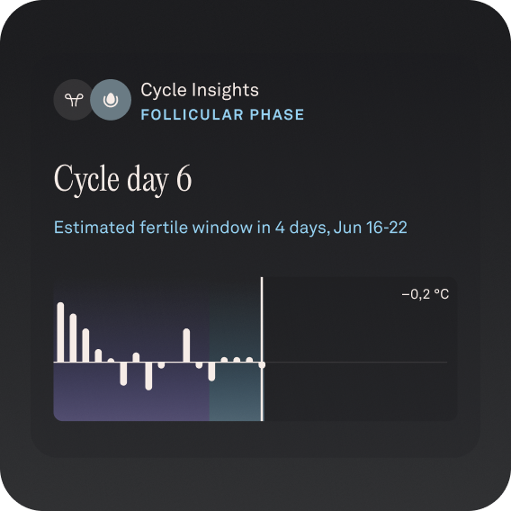Select the lowest negative temperature bar
This screenshot has height=511, width=511.
coord(148,376)
